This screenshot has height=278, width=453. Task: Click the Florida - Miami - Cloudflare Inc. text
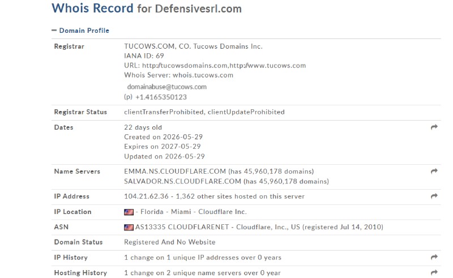tap(193, 212)
